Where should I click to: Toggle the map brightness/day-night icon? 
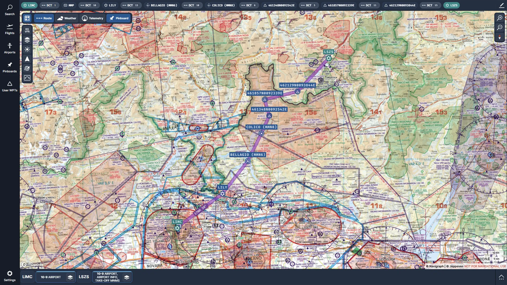tap(27, 49)
